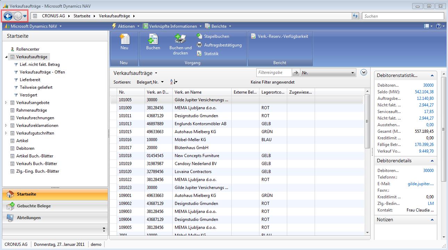
Task: Open Verkaufsaufträge - Offen filter view
Action: pos(42,72)
